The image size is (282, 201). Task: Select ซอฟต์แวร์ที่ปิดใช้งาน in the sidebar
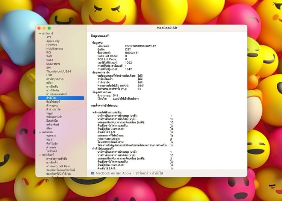coord(58,174)
